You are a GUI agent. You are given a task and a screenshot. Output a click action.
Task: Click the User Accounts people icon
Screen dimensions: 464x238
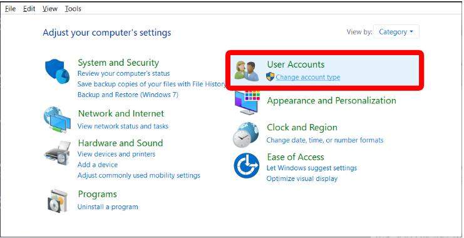pyautogui.click(x=247, y=71)
